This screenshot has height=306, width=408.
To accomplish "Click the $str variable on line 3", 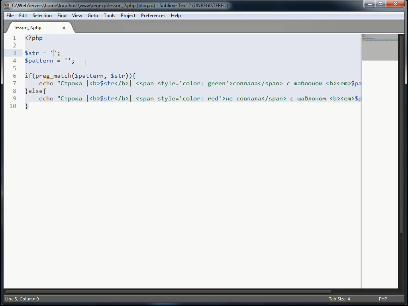I will point(32,53).
